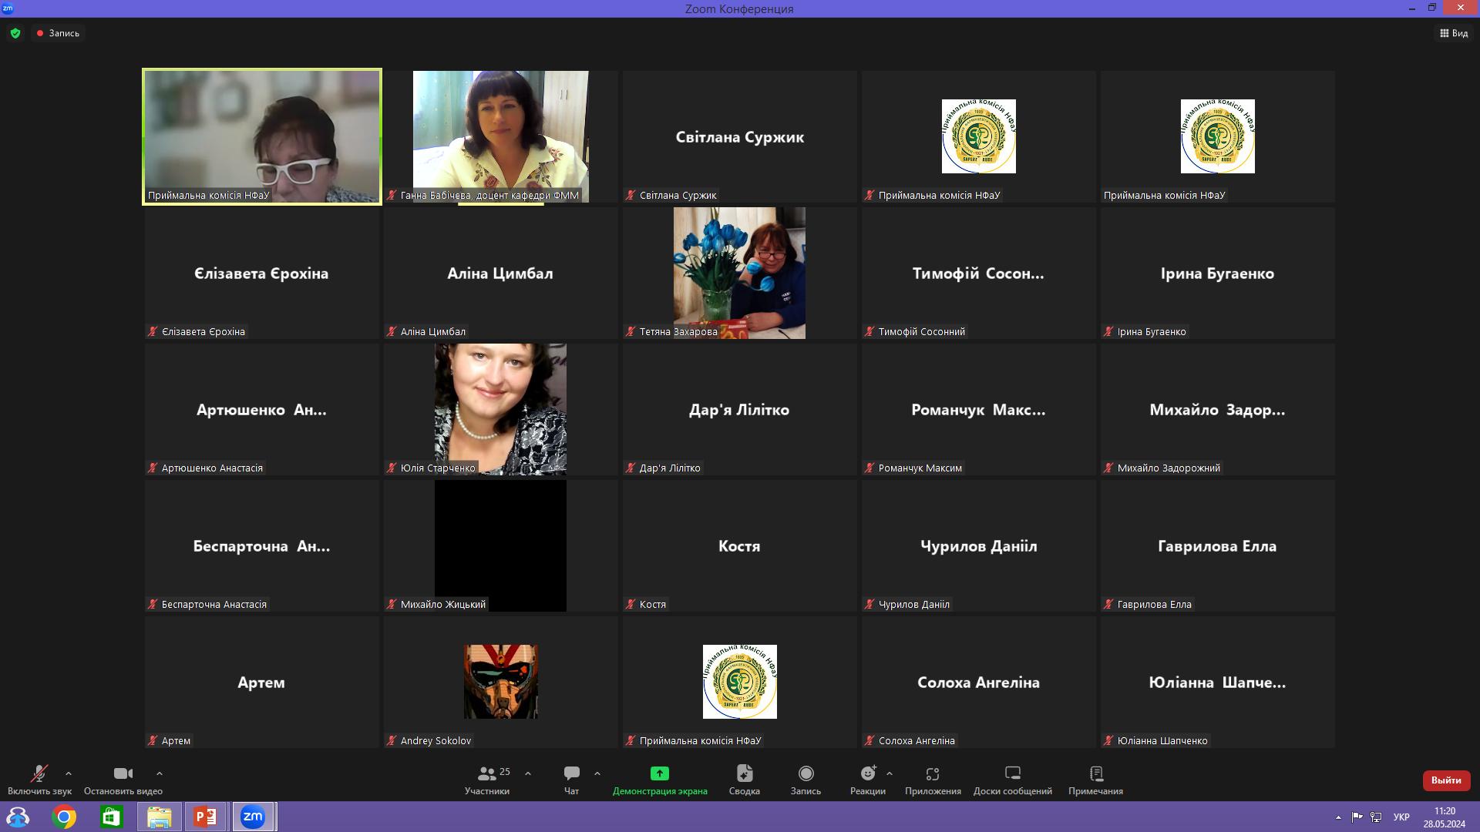Open Action Center flag icon in tray
The height and width of the screenshot is (832, 1480).
click(1357, 817)
